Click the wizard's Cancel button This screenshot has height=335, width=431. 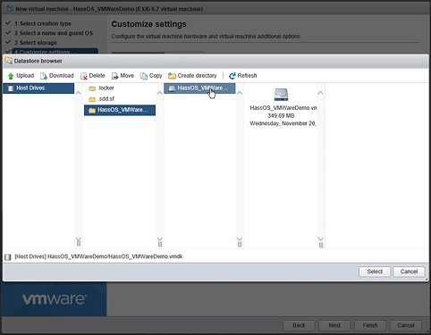point(406,325)
